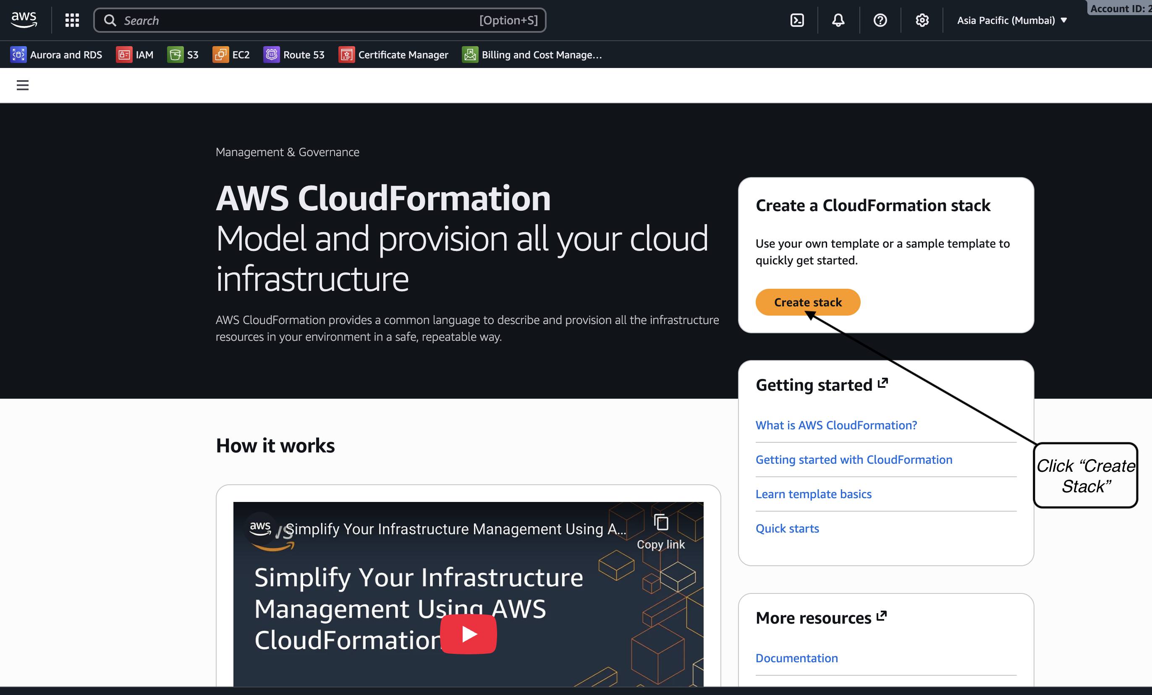Open the notifications bell
The image size is (1152, 695).
[x=838, y=20]
